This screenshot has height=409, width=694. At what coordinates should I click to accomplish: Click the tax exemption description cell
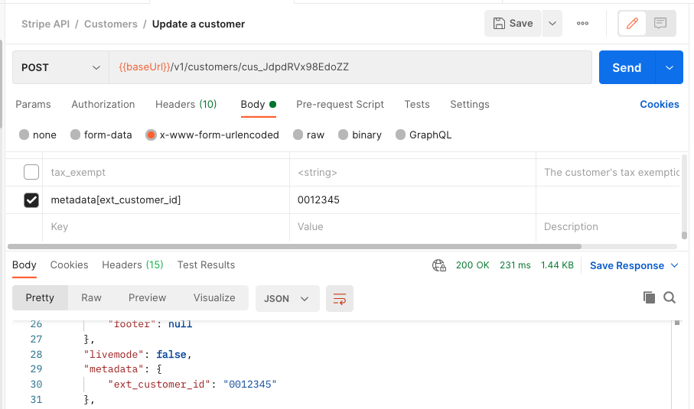click(x=608, y=173)
